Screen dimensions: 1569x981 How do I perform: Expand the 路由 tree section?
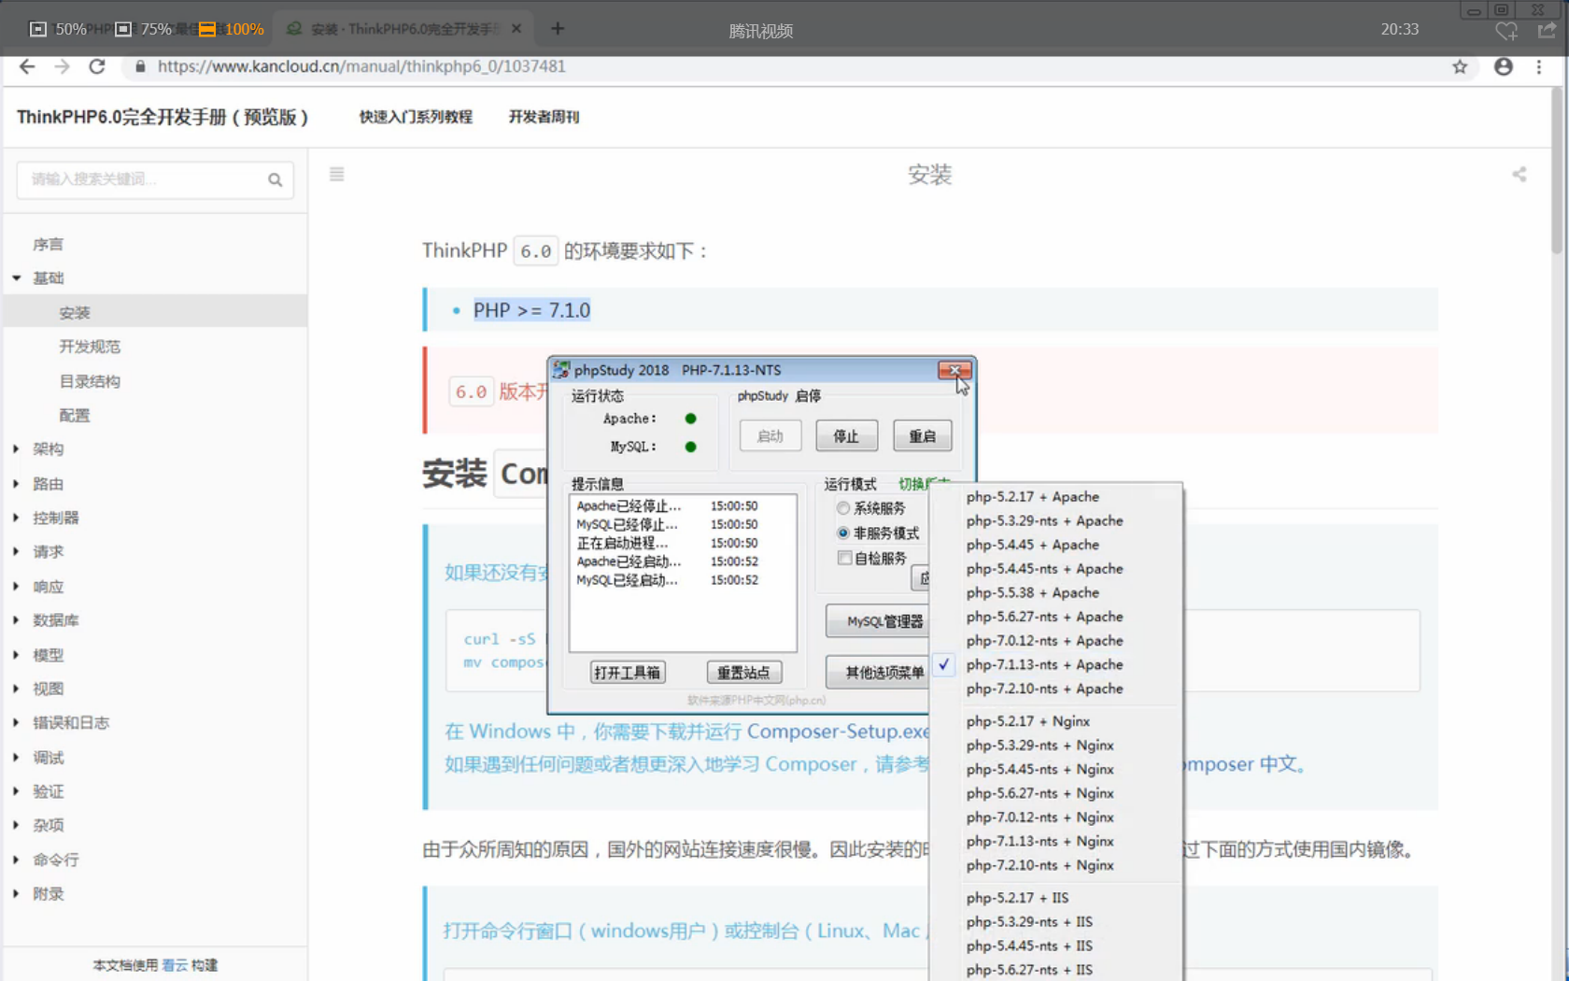(x=17, y=484)
